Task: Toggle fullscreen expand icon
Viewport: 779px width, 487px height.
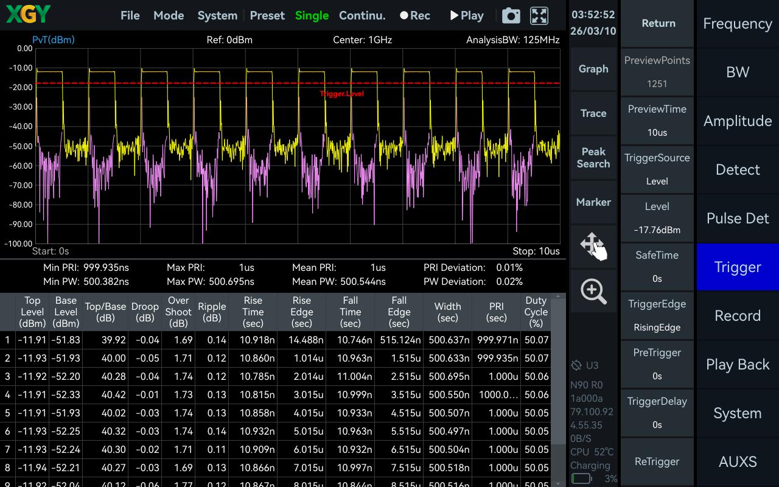Action: [539, 16]
